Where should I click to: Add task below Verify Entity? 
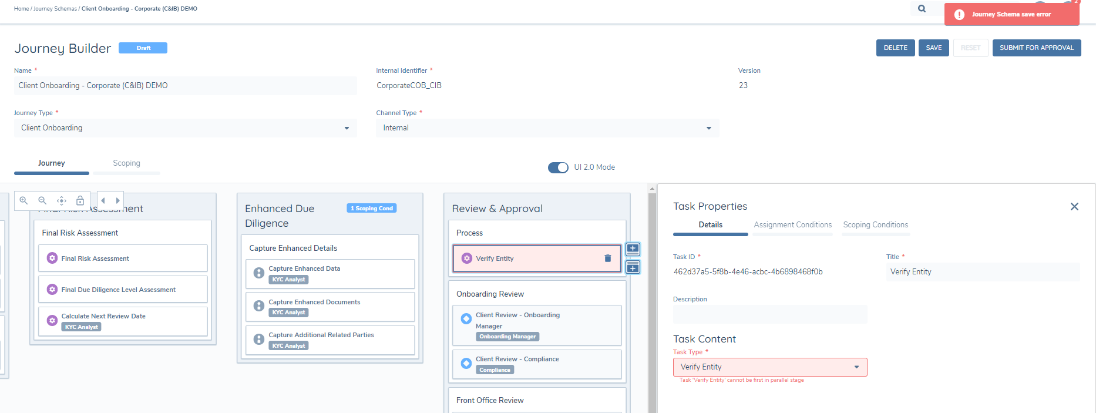[x=633, y=268]
